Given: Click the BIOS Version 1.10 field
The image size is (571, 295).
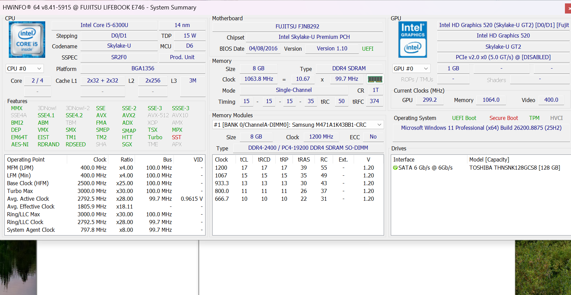Looking at the screenshot, I should 332,48.
